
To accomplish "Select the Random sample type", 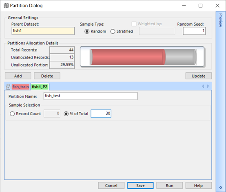I will (87, 31).
